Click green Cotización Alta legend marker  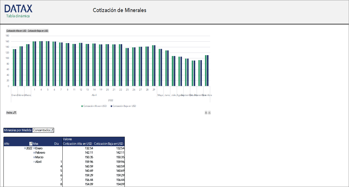(x=82, y=106)
